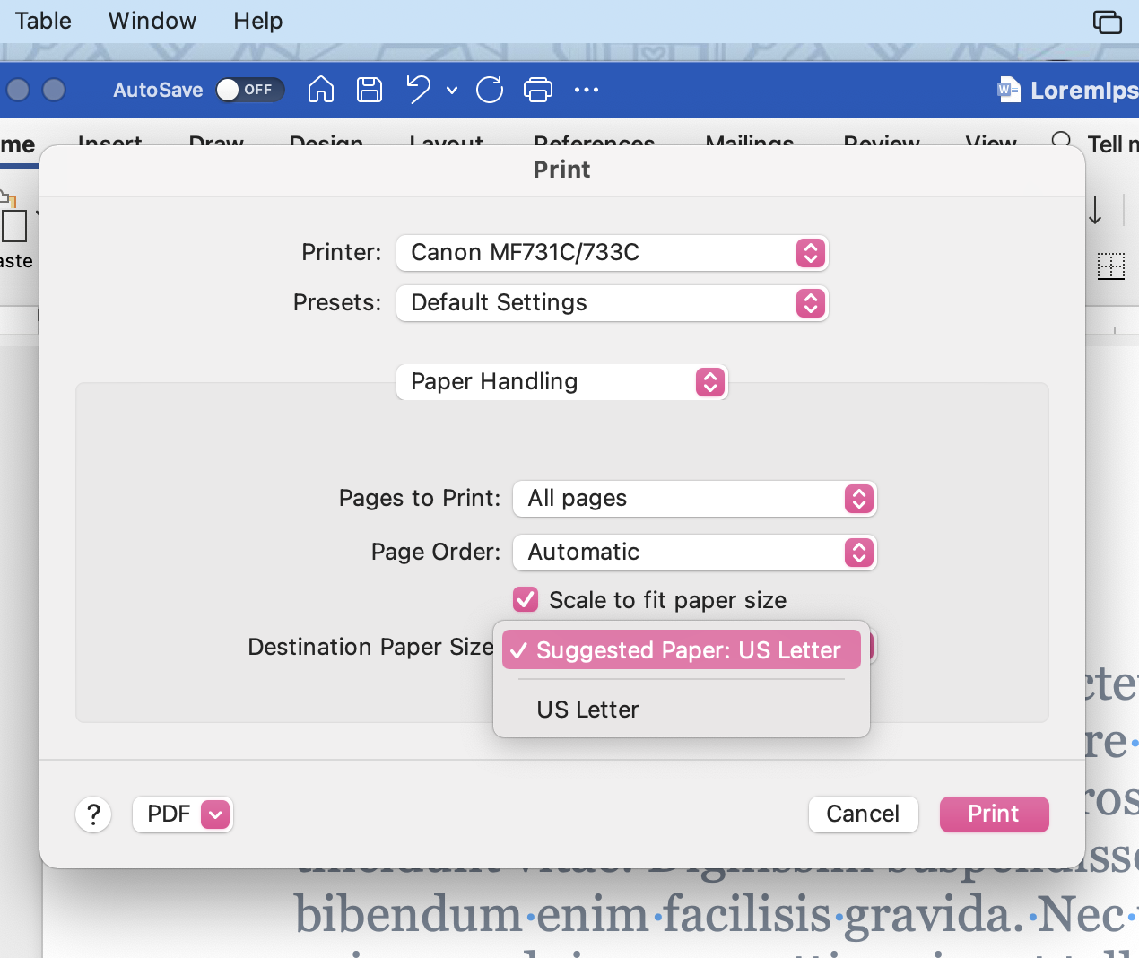This screenshot has width=1139, height=958.
Task: Click the Cancel button
Action: [863, 814]
